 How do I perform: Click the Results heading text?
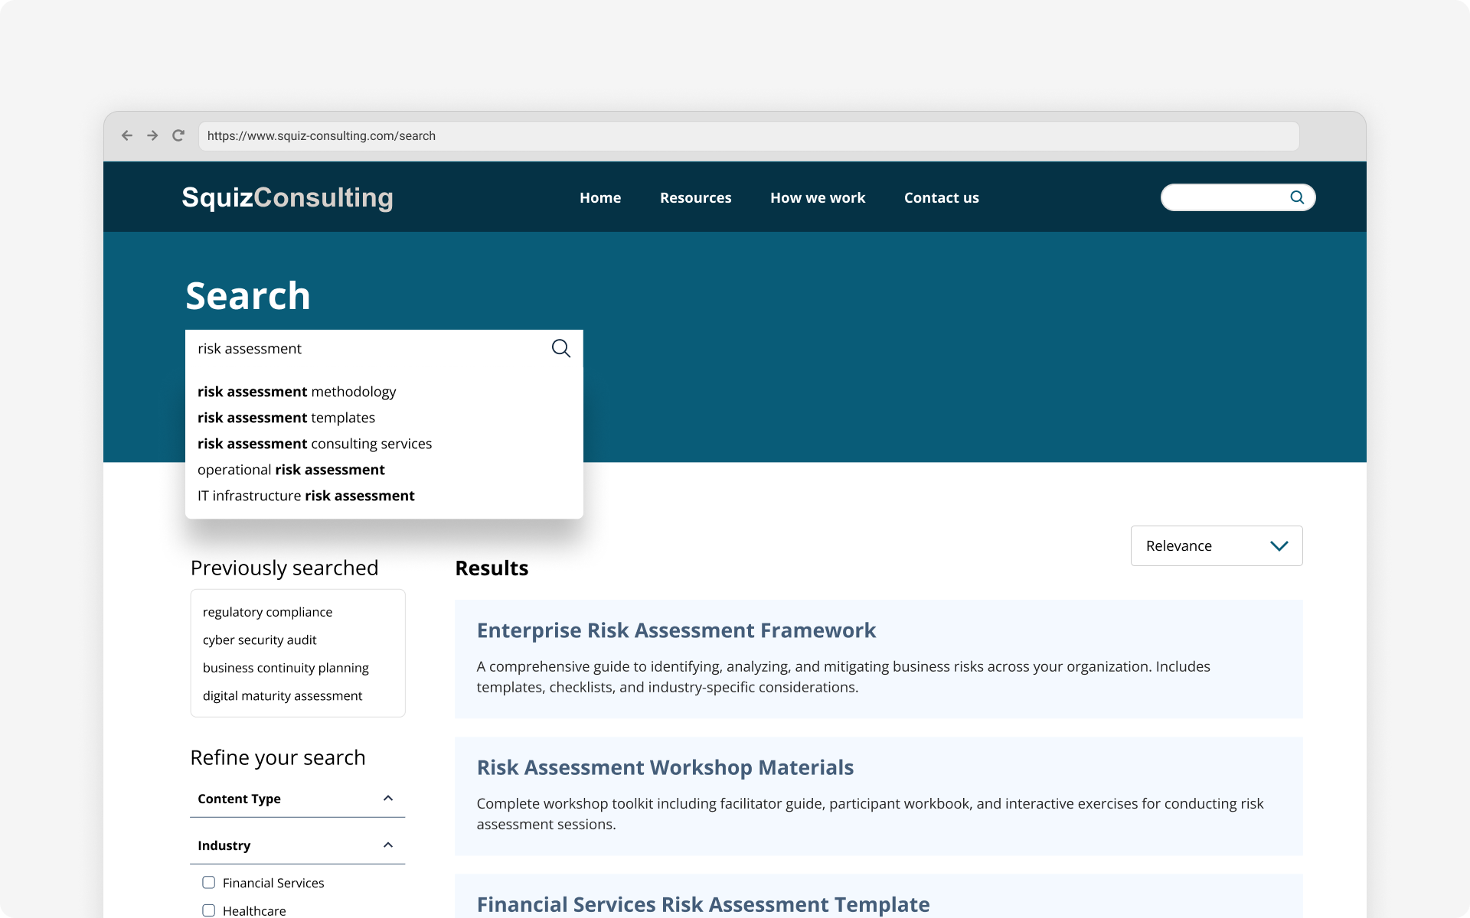click(492, 568)
